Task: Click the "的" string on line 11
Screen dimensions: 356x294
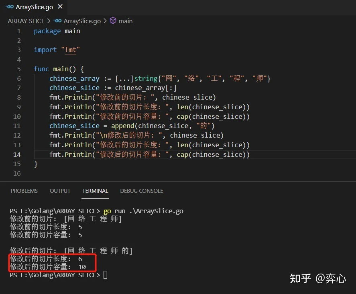Action: point(203,126)
